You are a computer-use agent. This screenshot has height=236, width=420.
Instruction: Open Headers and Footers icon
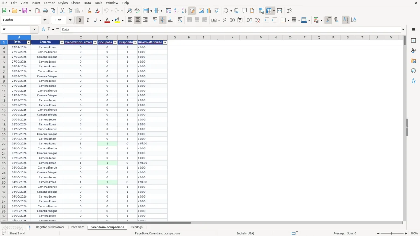tap(252, 11)
